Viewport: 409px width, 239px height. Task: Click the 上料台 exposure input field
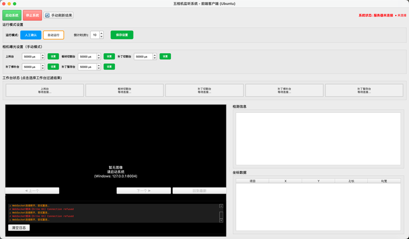pyautogui.click(x=31, y=57)
